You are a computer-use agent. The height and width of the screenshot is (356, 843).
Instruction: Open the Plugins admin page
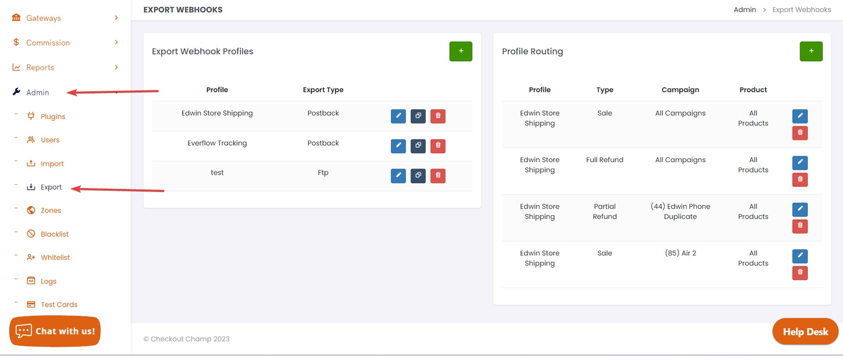[x=53, y=117]
